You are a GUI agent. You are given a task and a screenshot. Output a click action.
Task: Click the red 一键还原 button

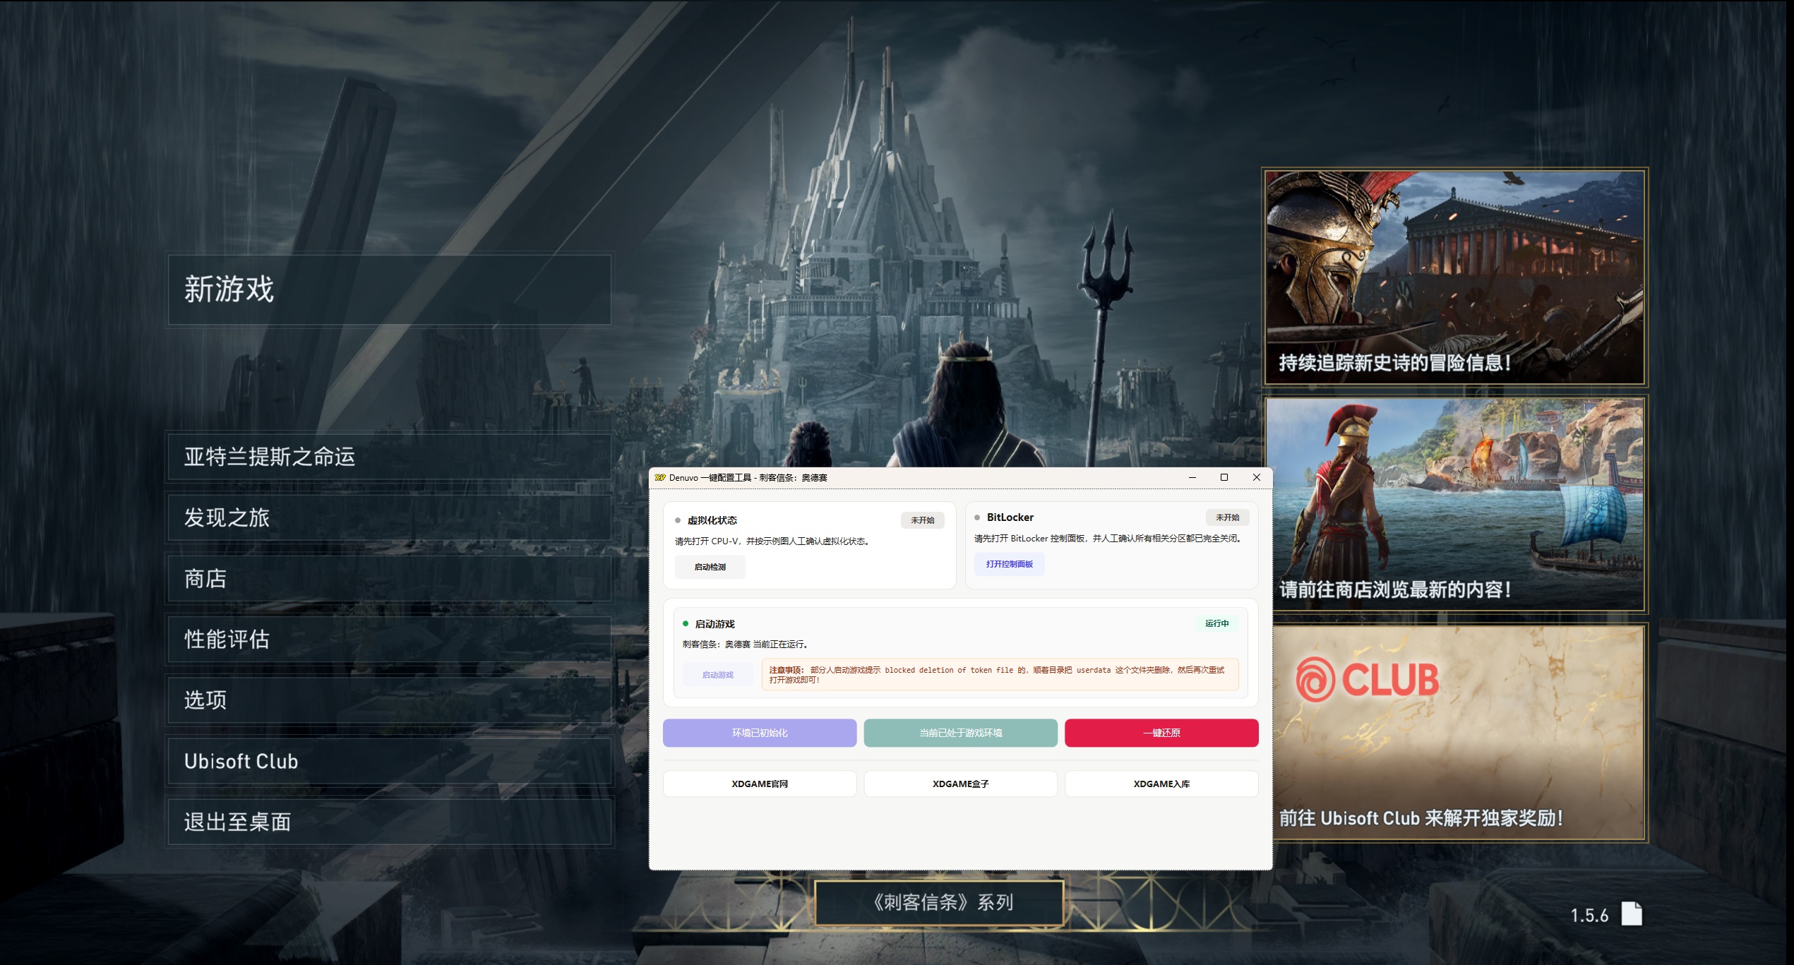(1161, 733)
